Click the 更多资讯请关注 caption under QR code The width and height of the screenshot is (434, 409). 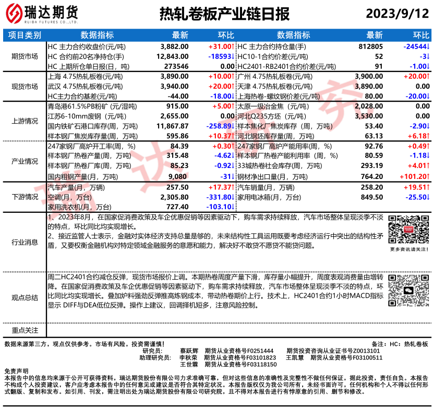[x=408, y=249]
